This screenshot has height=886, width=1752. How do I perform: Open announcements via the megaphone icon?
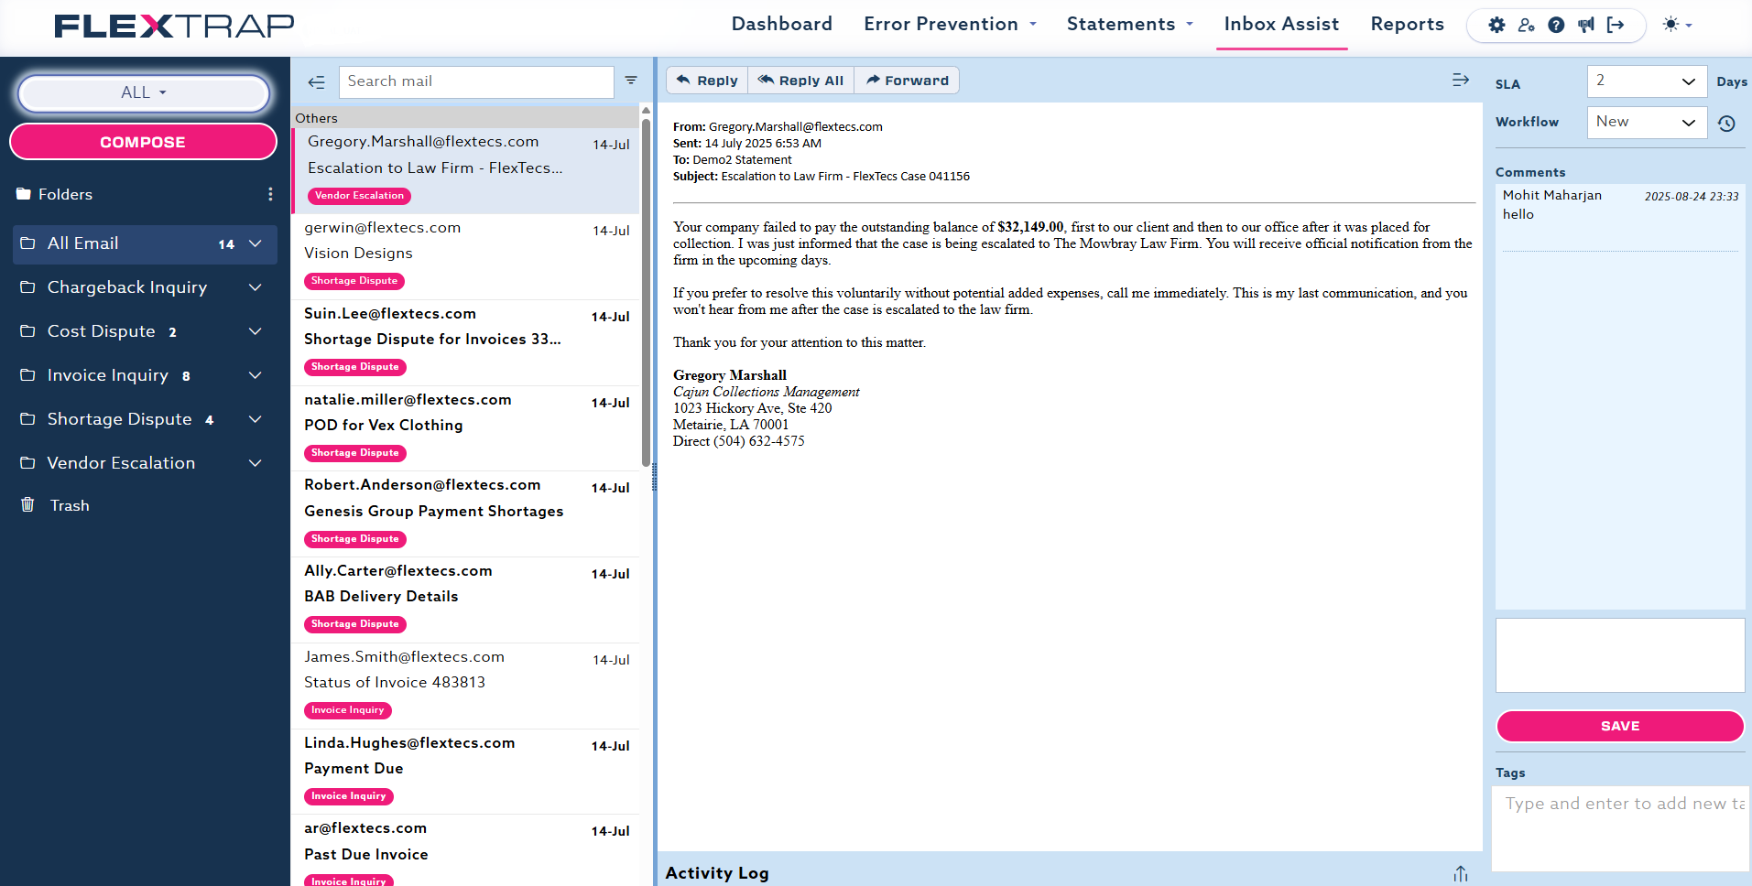point(1586,25)
